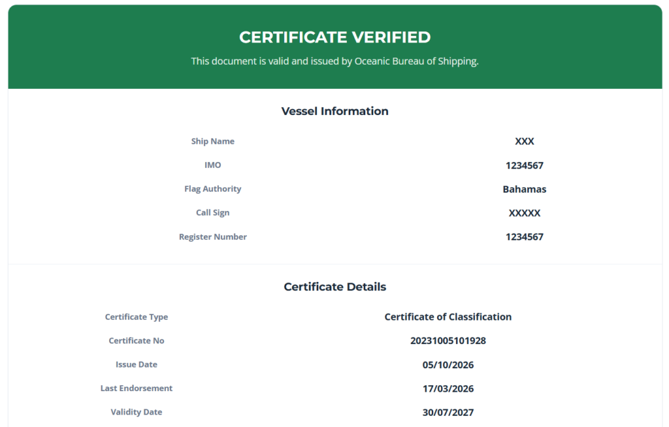Click the Certificate Details section title
This screenshot has width=669, height=427.
335,286
